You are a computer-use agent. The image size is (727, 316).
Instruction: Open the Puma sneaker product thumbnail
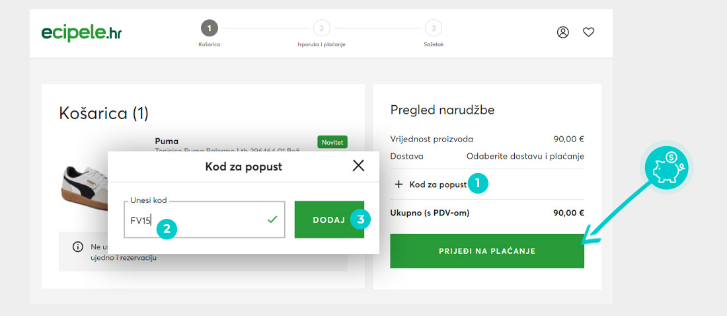[x=85, y=186]
